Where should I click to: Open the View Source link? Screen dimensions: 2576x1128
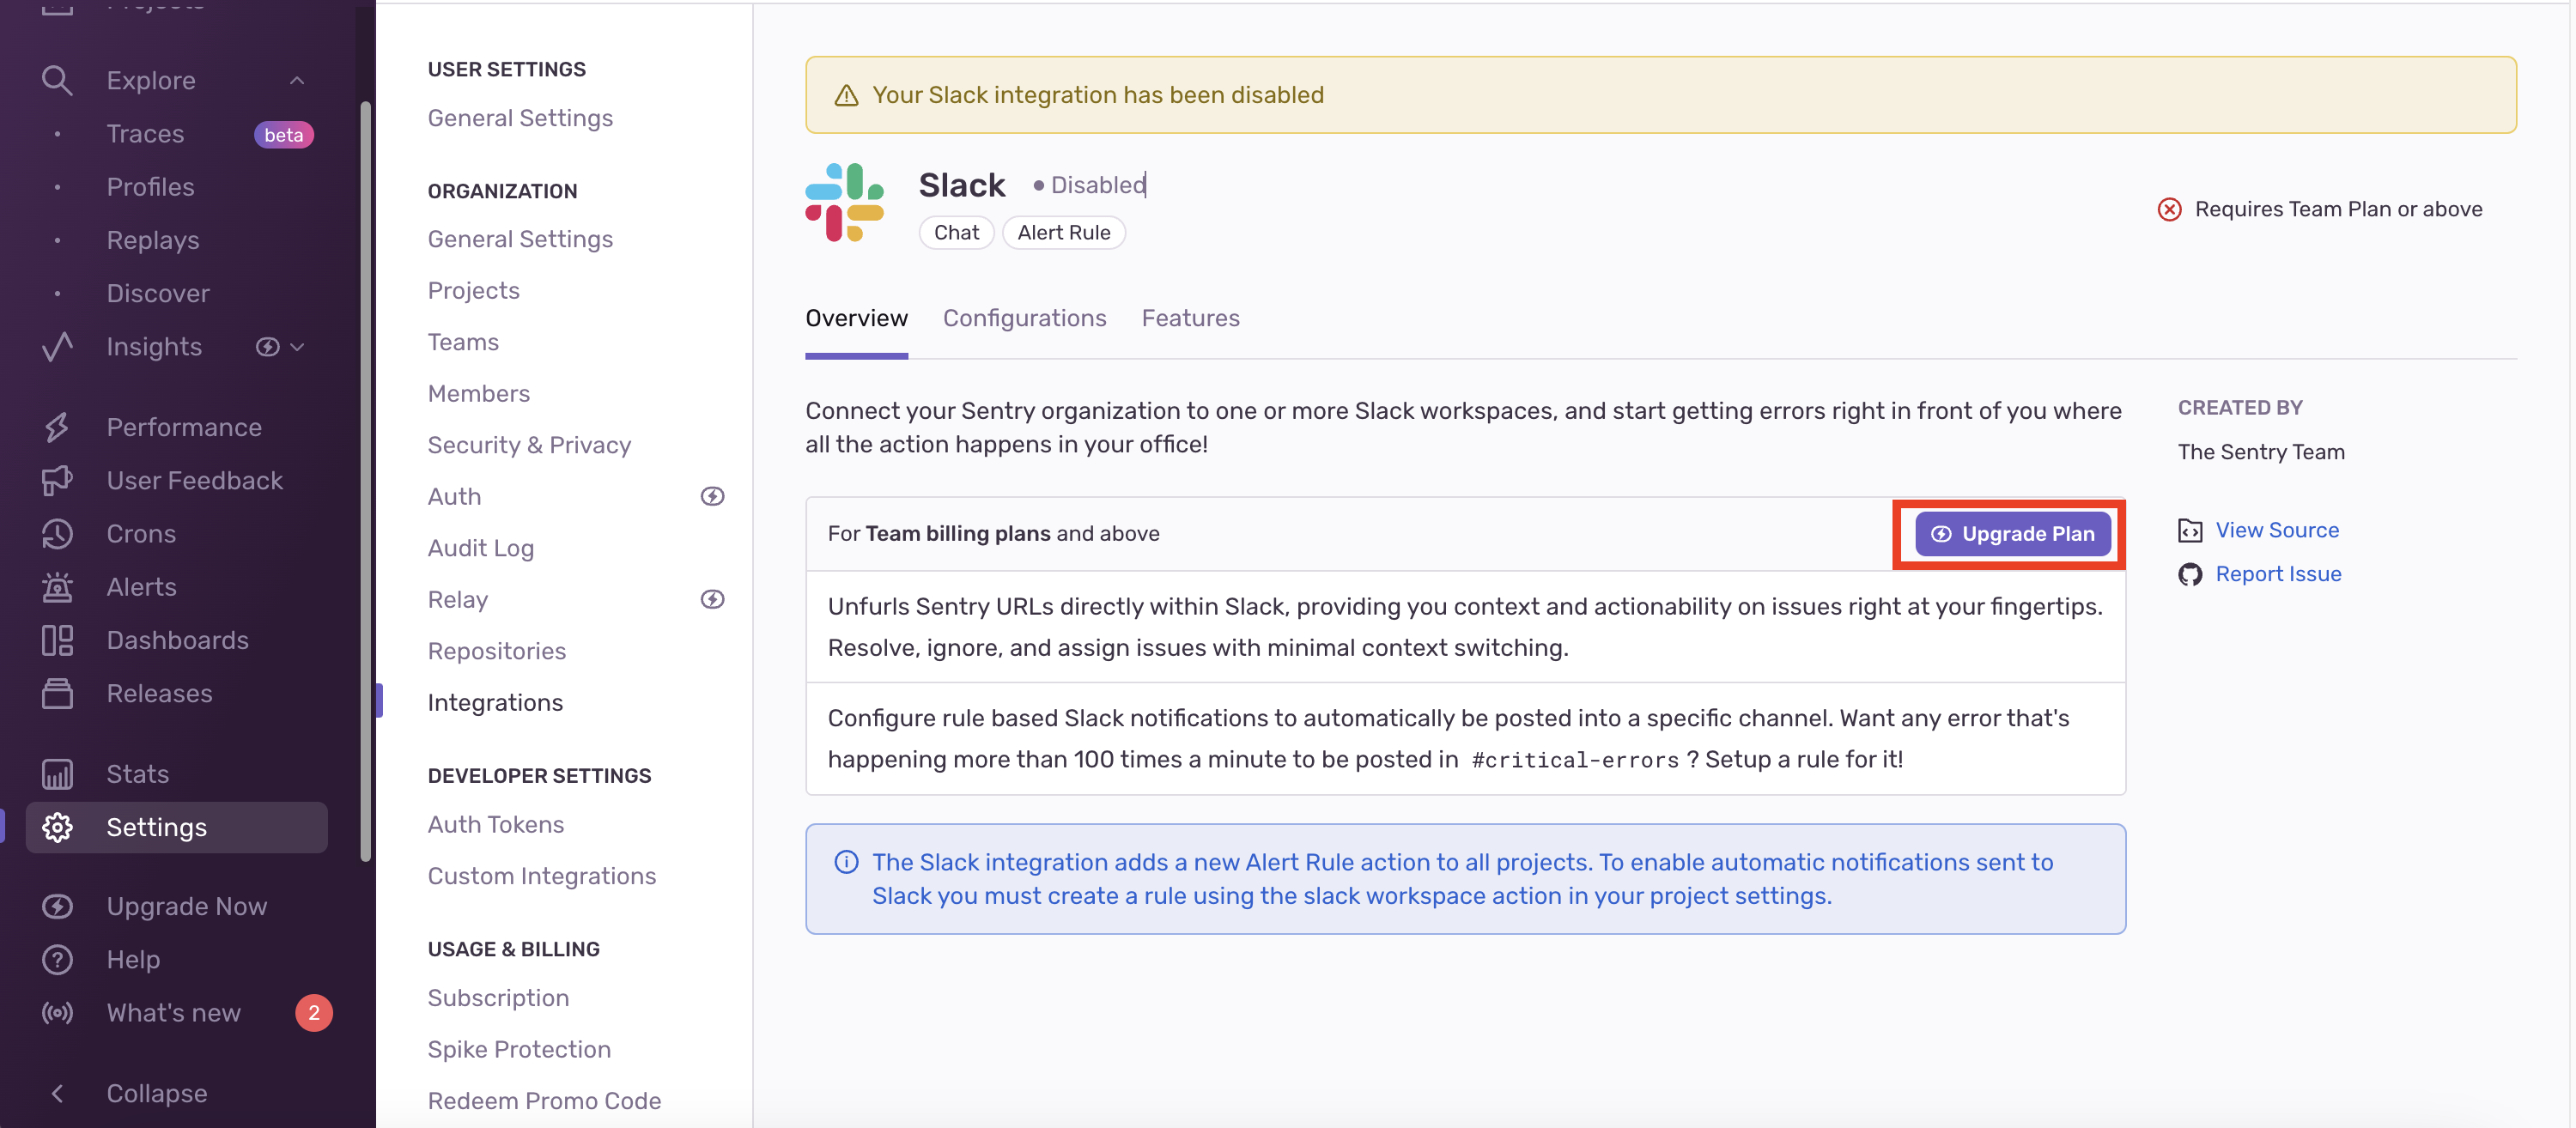tap(2276, 530)
